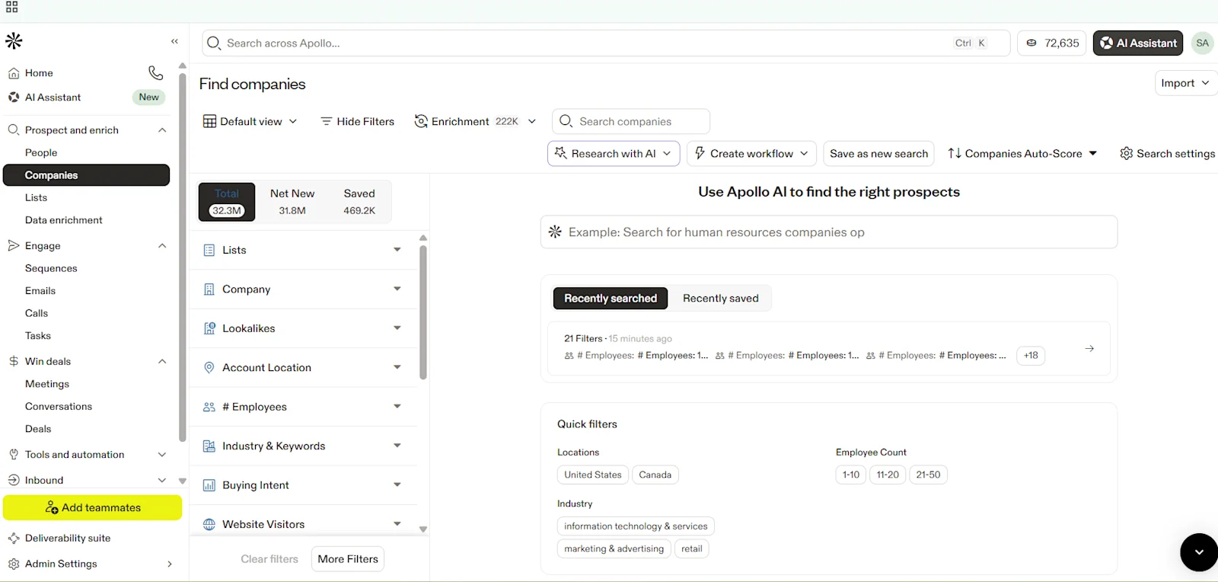The height and width of the screenshot is (582, 1218).
Task: Click the Website Visitors globe icon
Action: [x=209, y=525]
